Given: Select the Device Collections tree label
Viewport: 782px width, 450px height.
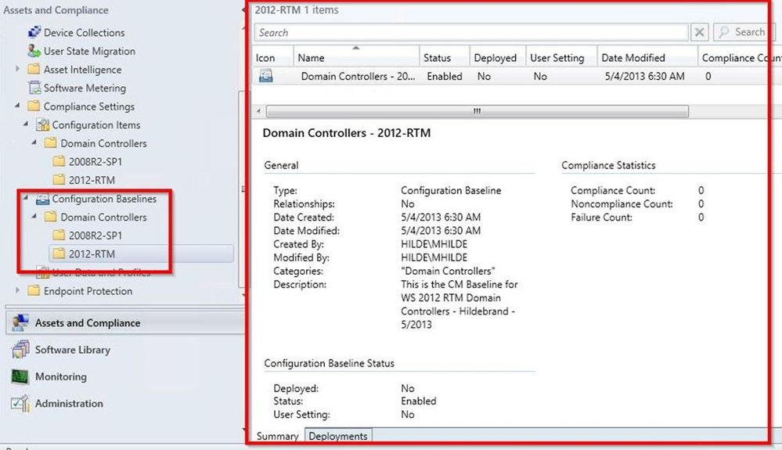Looking at the screenshot, I should click(x=85, y=32).
